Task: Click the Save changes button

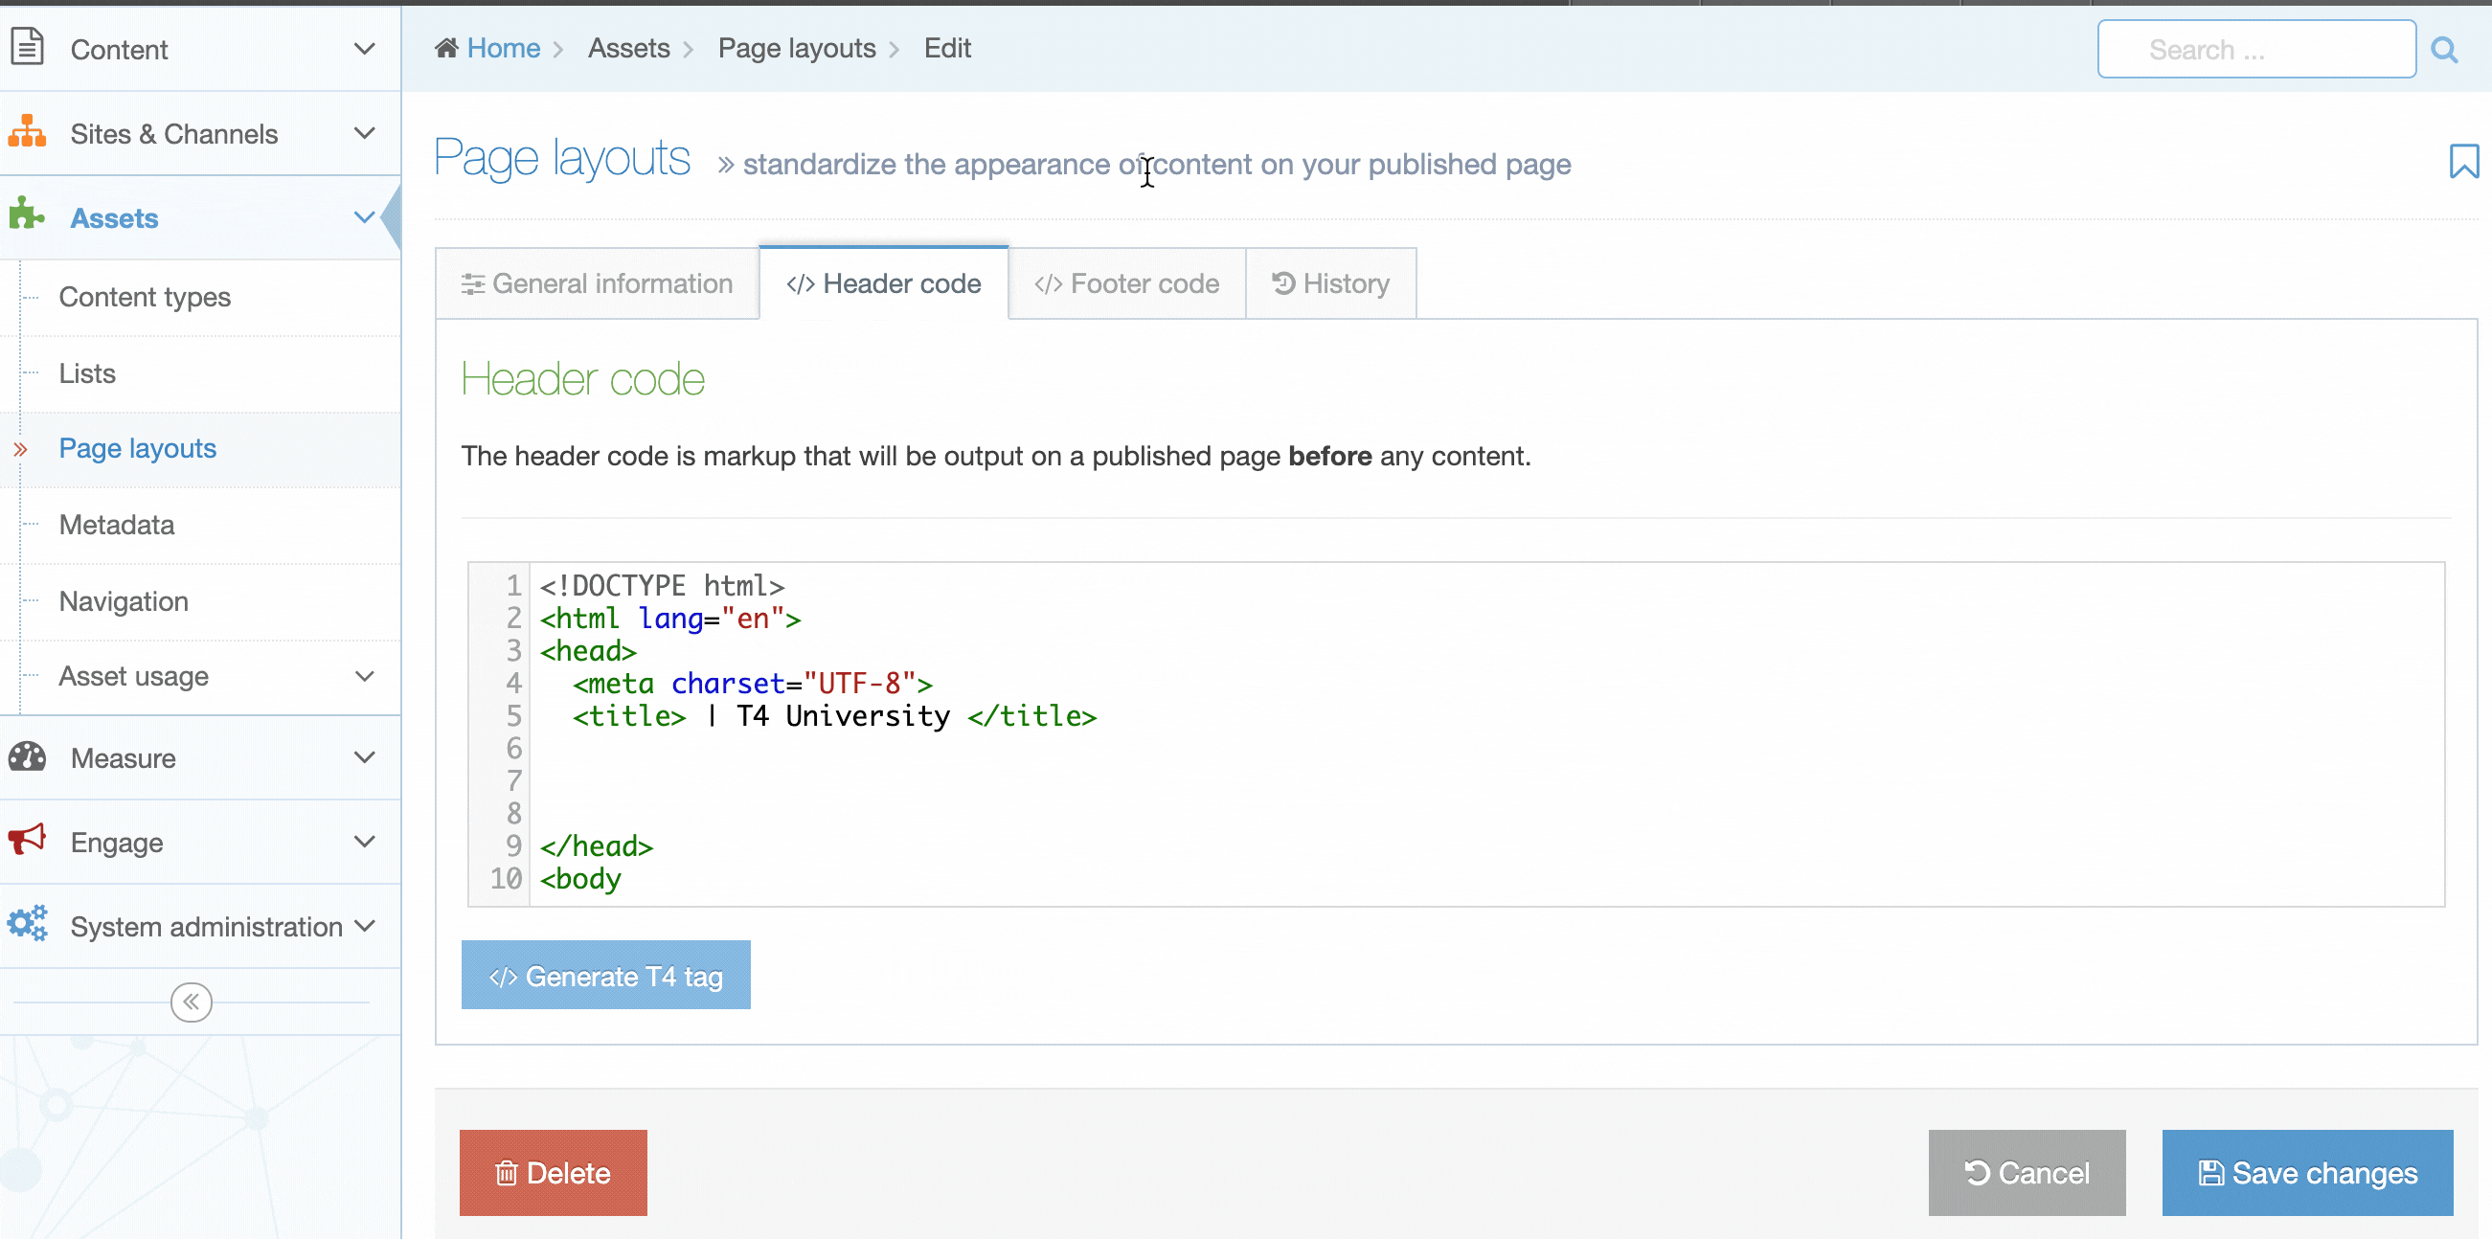Action: coord(2307,1172)
